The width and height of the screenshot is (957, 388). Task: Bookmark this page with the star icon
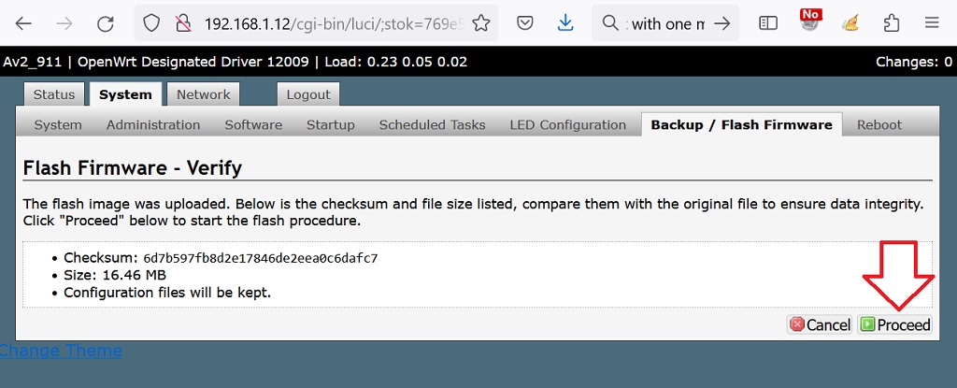(481, 23)
